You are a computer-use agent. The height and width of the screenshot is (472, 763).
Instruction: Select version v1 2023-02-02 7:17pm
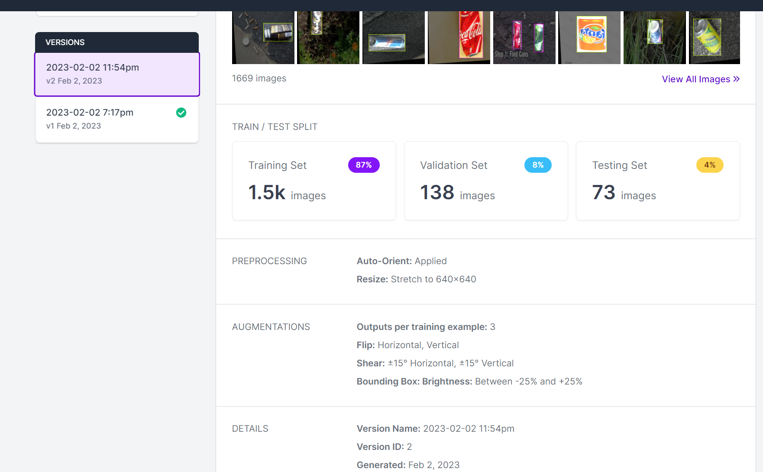pyautogui.click(x=117, y=119)
